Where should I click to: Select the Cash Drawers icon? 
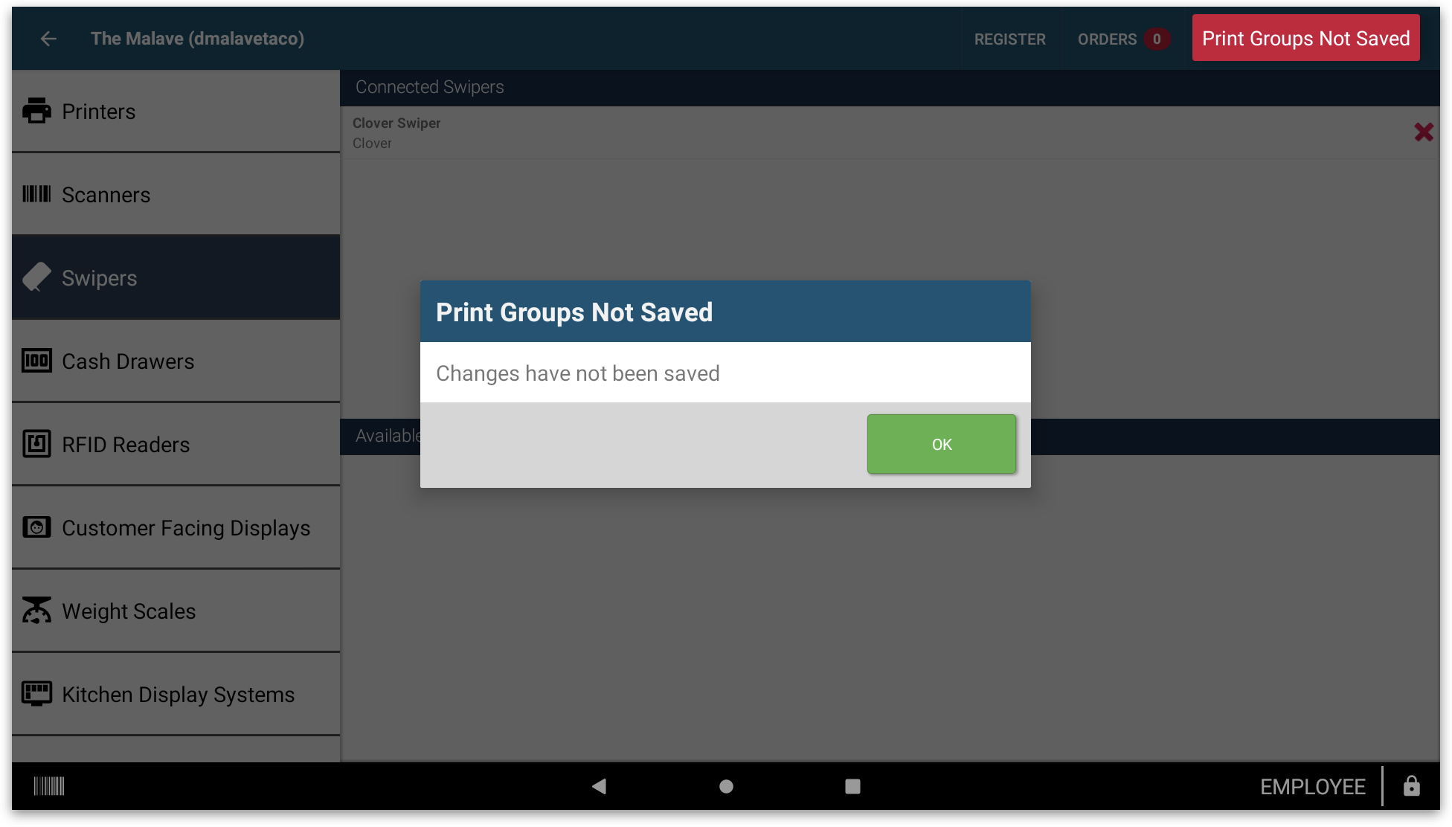pos(36,361)
